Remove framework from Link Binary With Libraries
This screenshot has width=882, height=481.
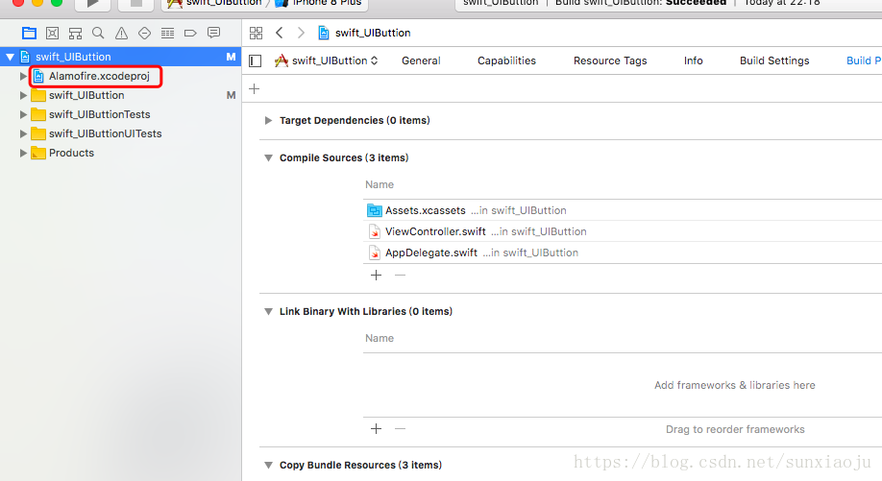pyautogui.click(x=400, y=429)
